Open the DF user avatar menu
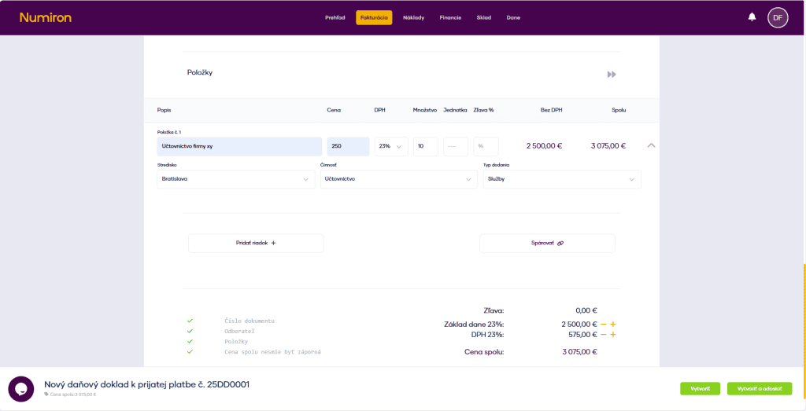 pyautogui.click(x=778, y=17)
